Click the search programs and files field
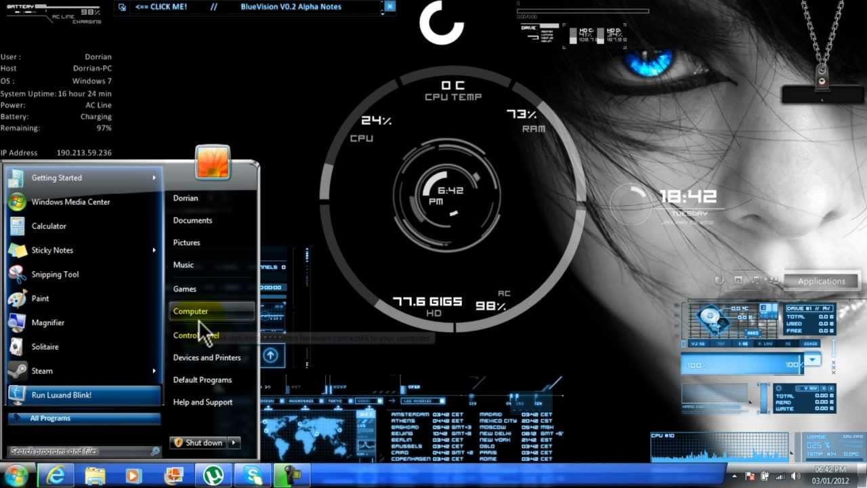The image size is (867, 488). point(75,449)
